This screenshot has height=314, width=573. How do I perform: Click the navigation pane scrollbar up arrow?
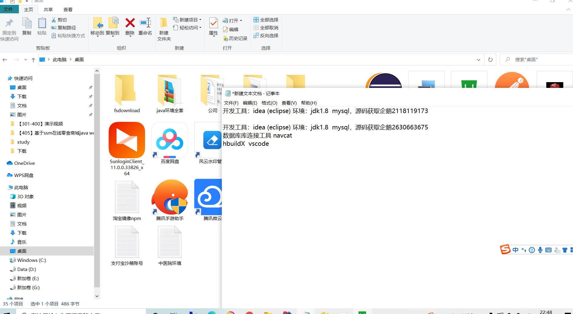click(x=97, y=71)
